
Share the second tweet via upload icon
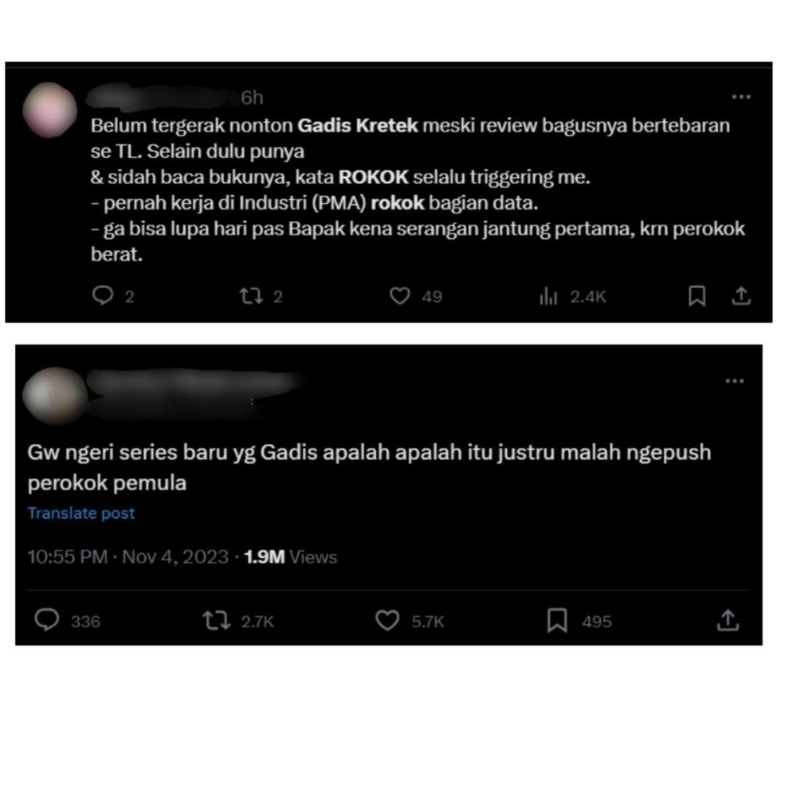[728, 620]
